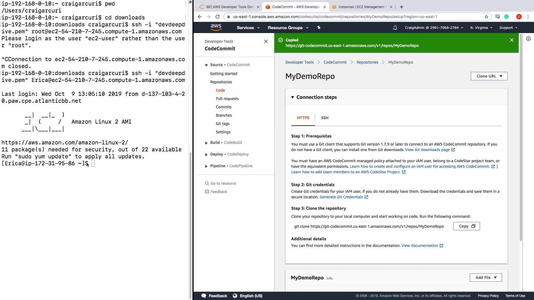Bookmark the page with the star icon
This screenshot has height=300, width=534.
tap(486, 17)
